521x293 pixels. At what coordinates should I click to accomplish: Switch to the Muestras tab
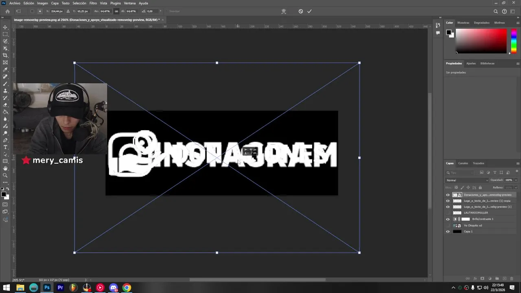coord(463,23)
